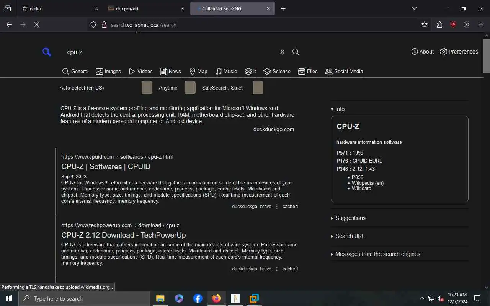Show more toolbar tools chevron
The image size is (490, 306).
[467, 24]
